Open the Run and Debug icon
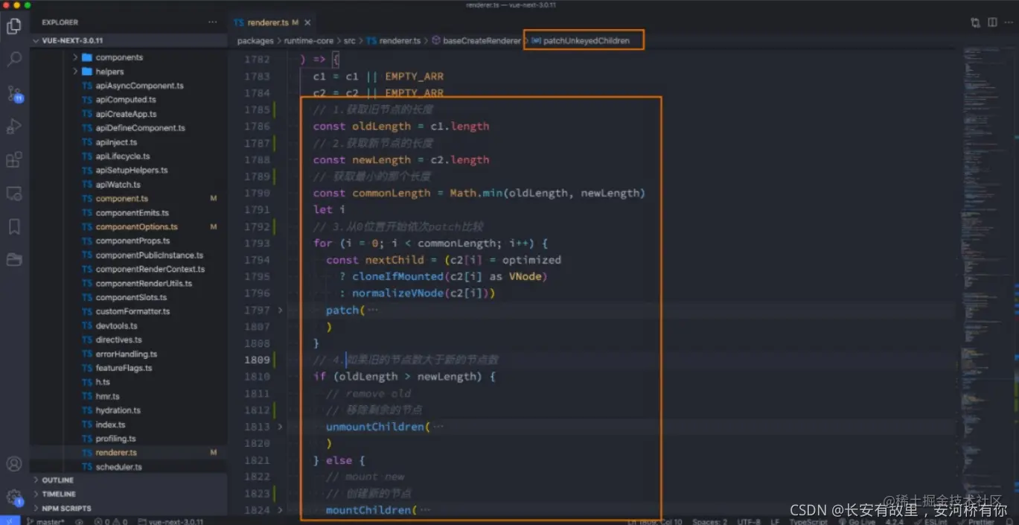 (x=13, y=127)
